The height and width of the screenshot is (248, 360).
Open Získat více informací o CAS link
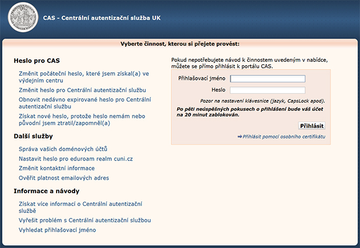coord(80,207)
